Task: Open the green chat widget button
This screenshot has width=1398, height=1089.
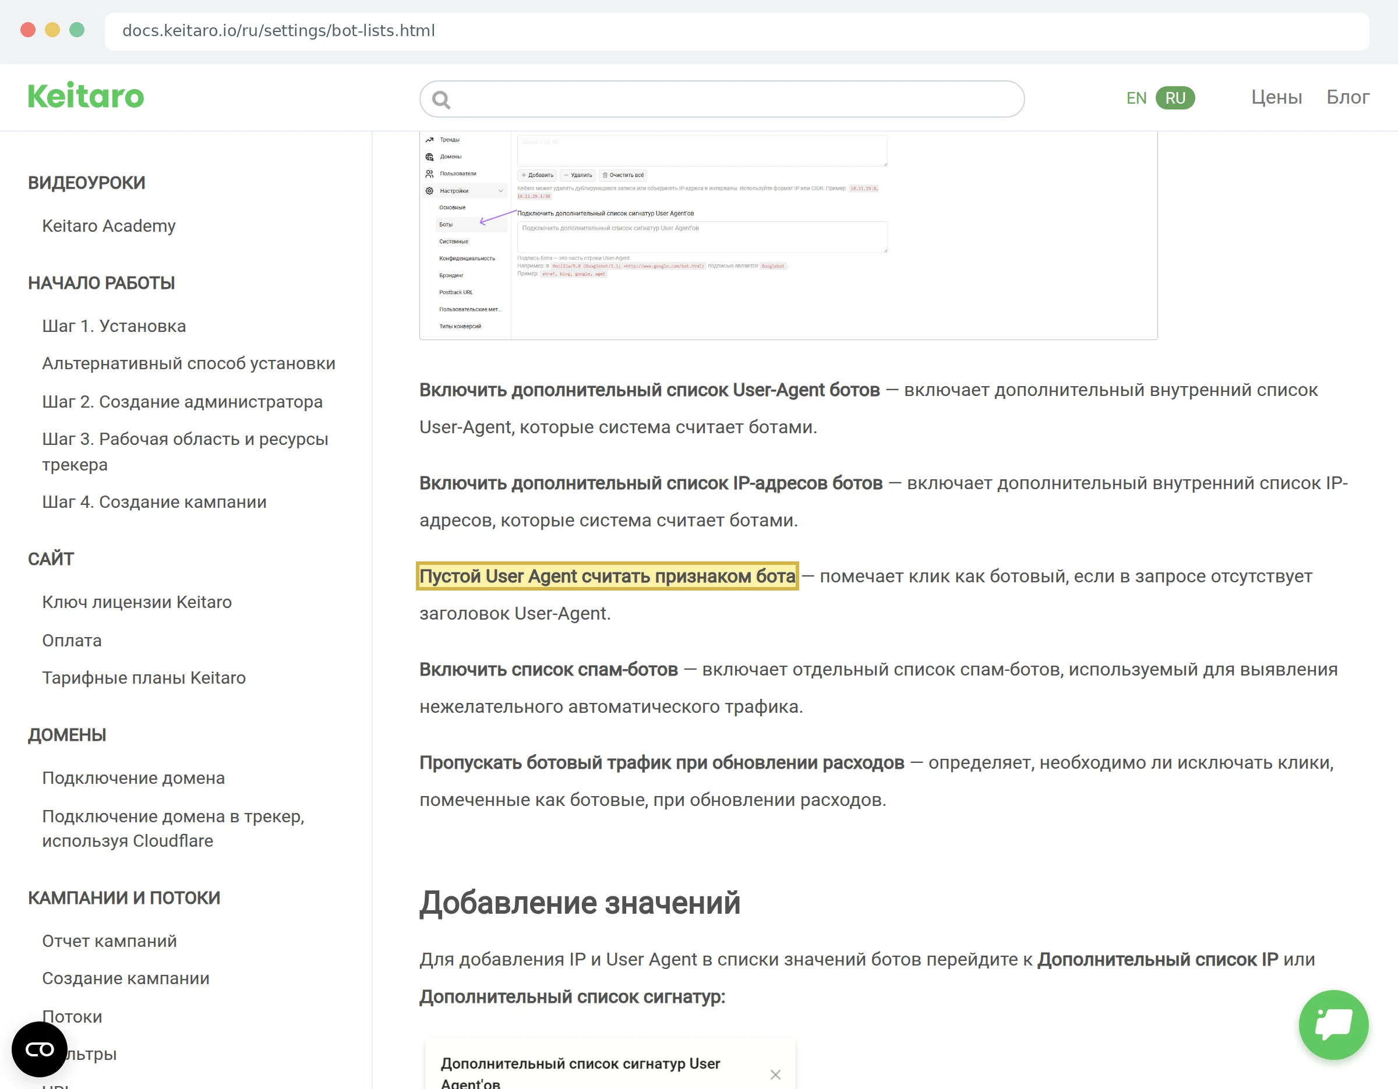Action: [x=1333, y=1024]
